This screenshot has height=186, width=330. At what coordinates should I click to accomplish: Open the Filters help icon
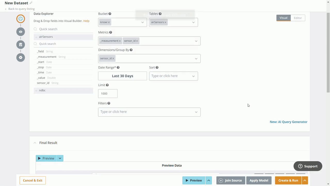[109, 103]
